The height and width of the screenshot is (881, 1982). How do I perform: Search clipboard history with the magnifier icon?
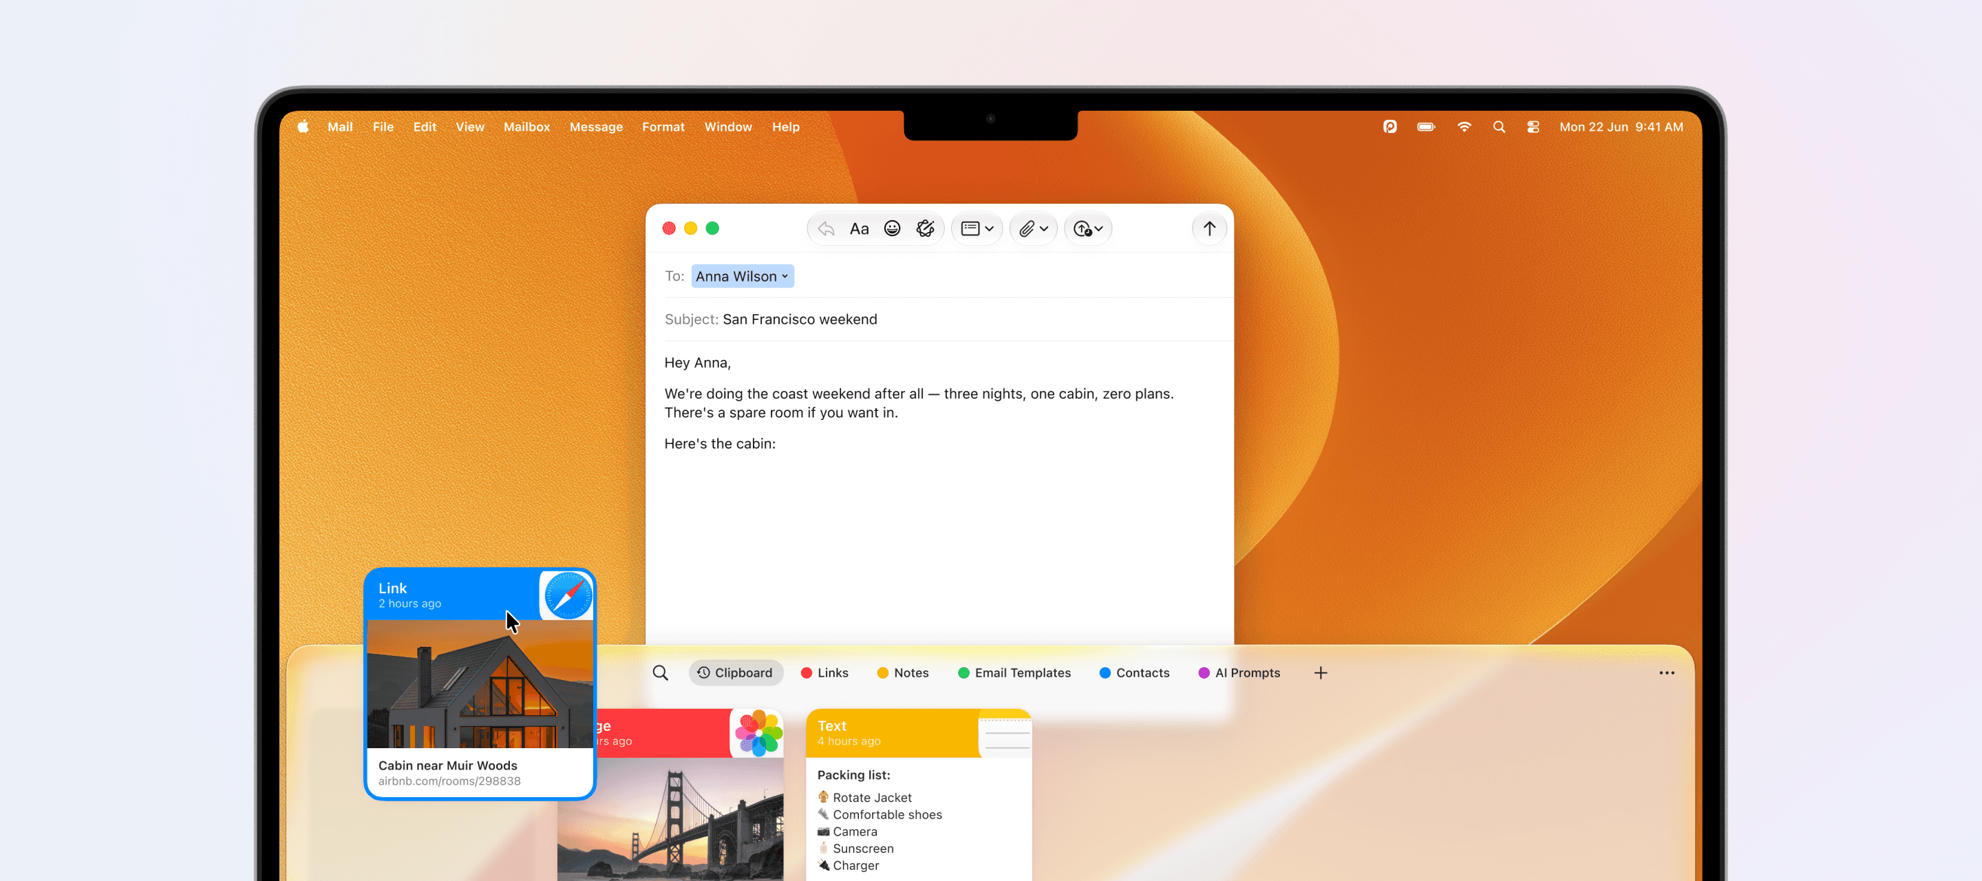[660, 672]
